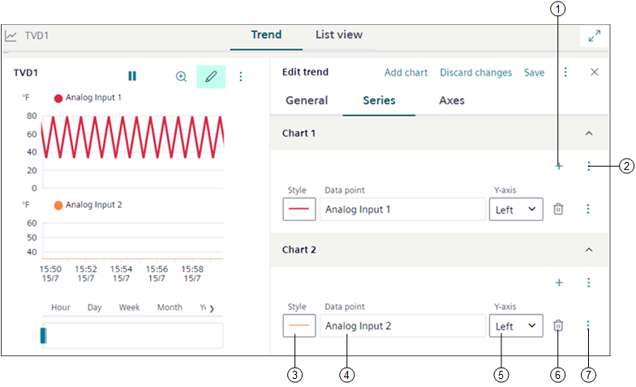
Task: Click the zoom magnifier icon
Action: (x=181, y=76)
